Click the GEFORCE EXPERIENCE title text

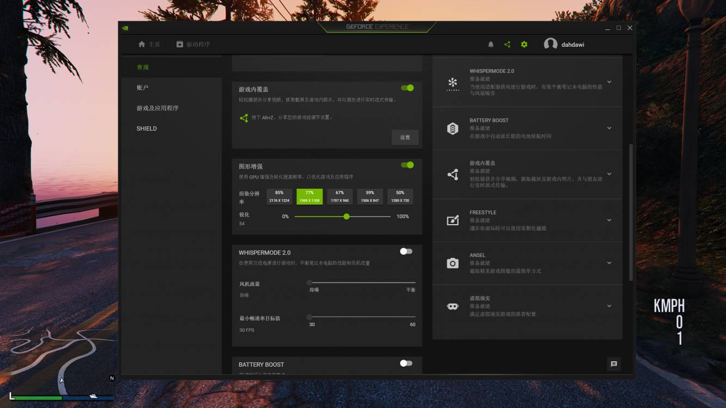pos(377,27)
